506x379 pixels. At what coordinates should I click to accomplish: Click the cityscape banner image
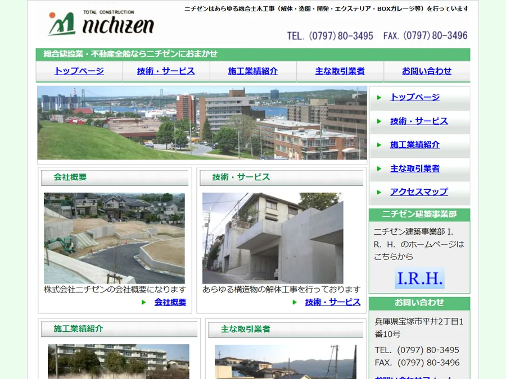[202, 123]
